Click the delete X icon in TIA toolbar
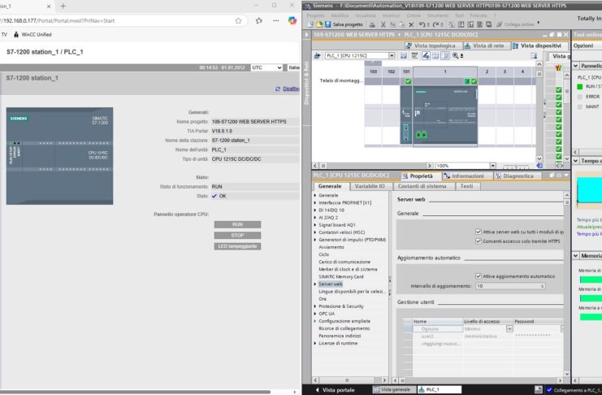Viewport: 602px width, 395px height. pyautogui.click(x=411, y=24)
